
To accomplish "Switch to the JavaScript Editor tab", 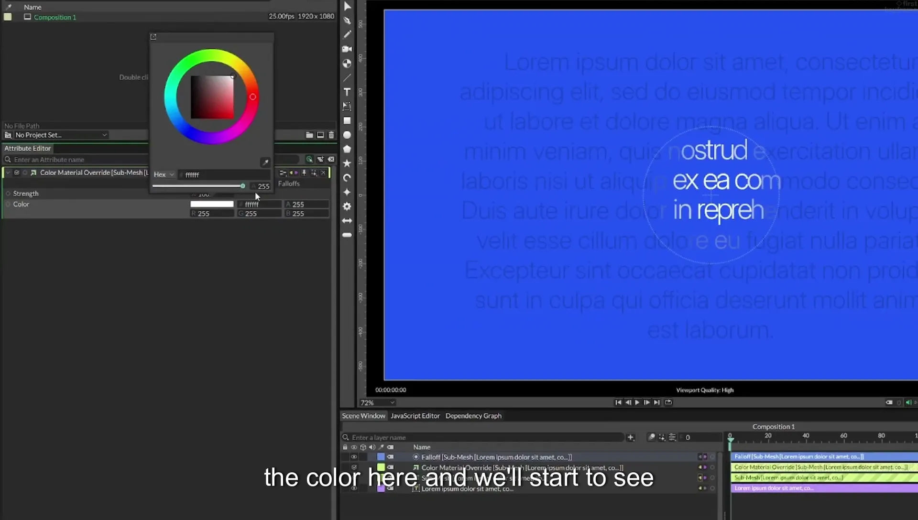I will (415, 416).
